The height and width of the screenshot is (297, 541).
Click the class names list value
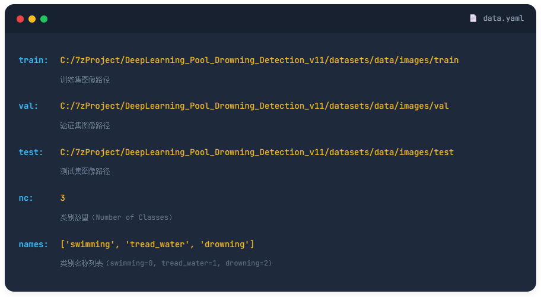tap(157, 244)
